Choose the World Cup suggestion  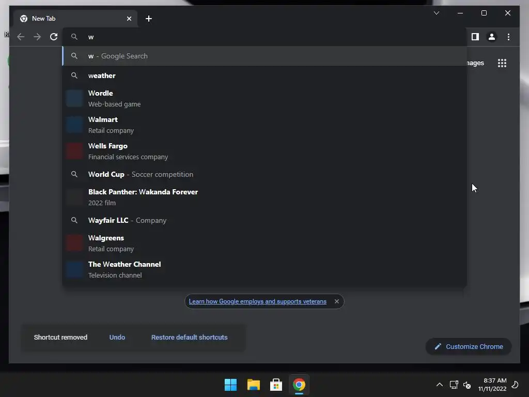pyautogui.click(x=265, y=174)
